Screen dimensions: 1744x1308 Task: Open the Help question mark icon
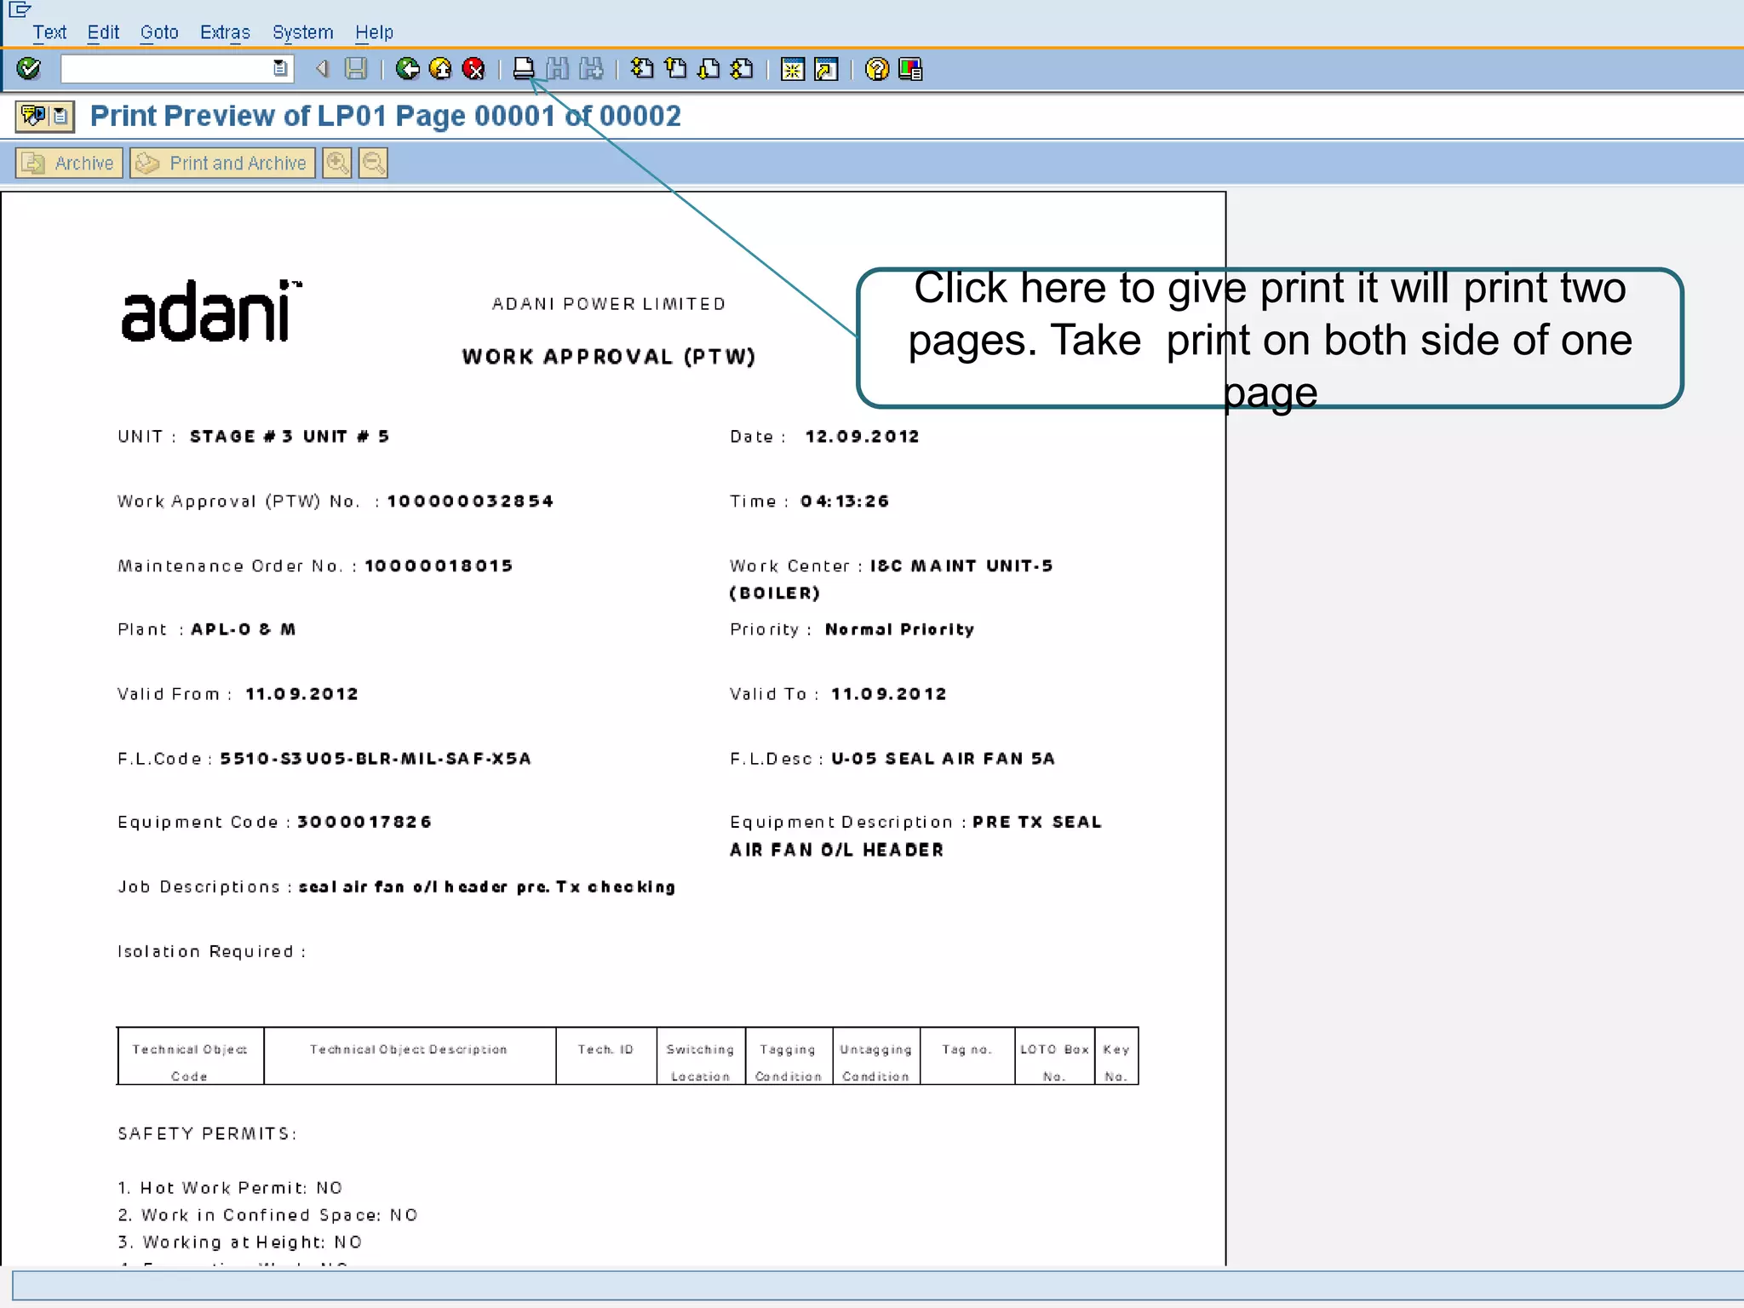click(x=876, y=69)
